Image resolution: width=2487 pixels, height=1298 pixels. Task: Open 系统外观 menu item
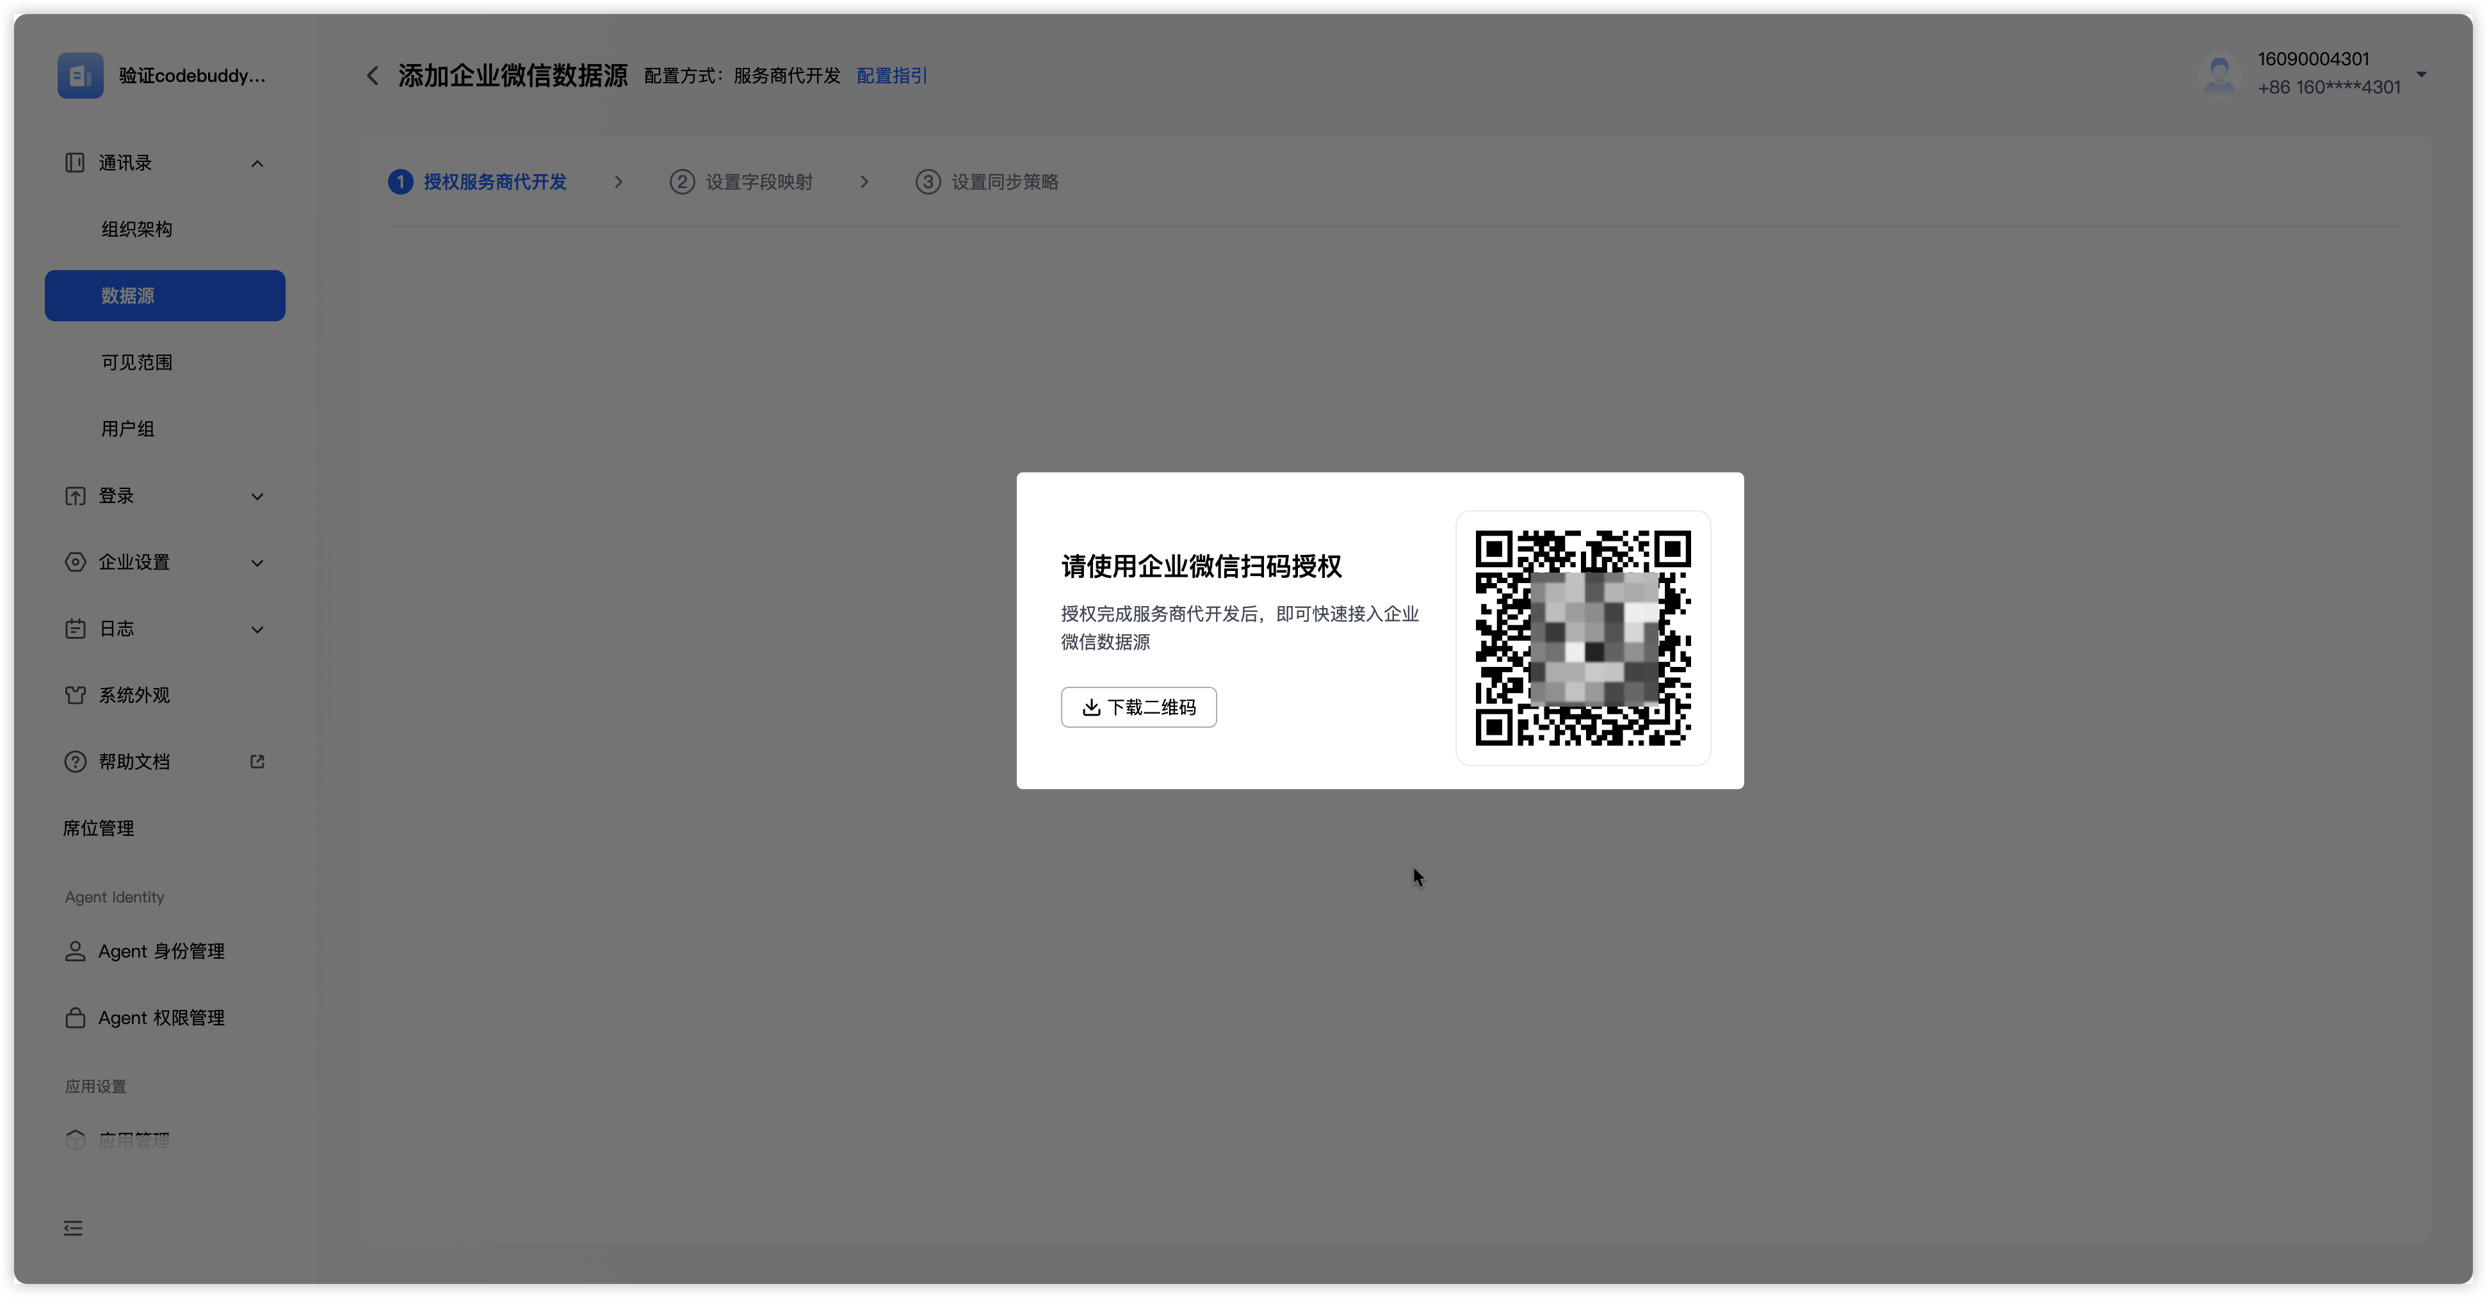[165, 695]
